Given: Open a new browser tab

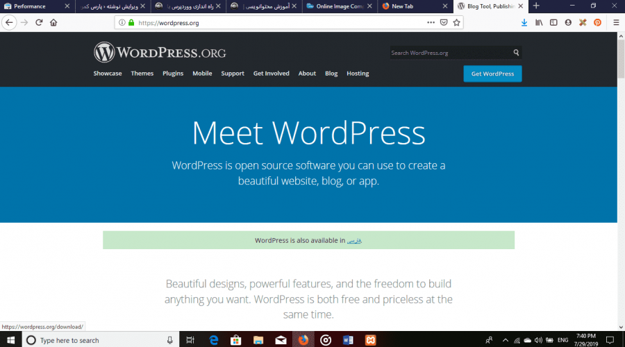Looking at the screenshot, I should (x=536, y=6).
